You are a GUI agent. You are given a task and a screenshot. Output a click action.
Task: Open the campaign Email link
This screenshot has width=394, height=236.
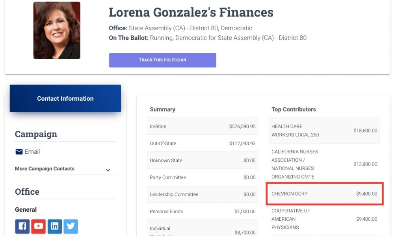click(x=32, y=151)
